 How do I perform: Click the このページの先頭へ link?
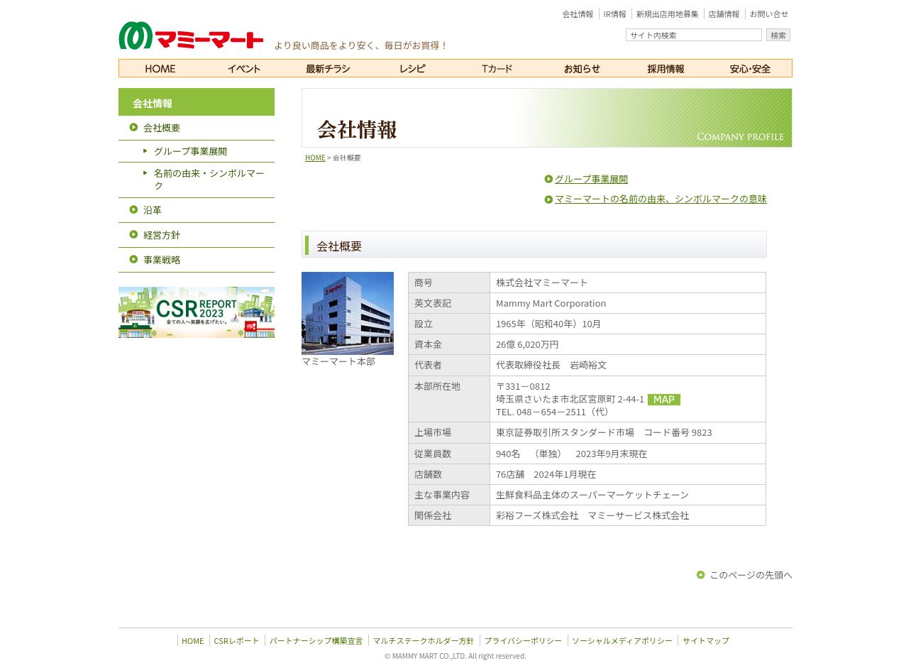pyautogui.click(x=751, y=575)
